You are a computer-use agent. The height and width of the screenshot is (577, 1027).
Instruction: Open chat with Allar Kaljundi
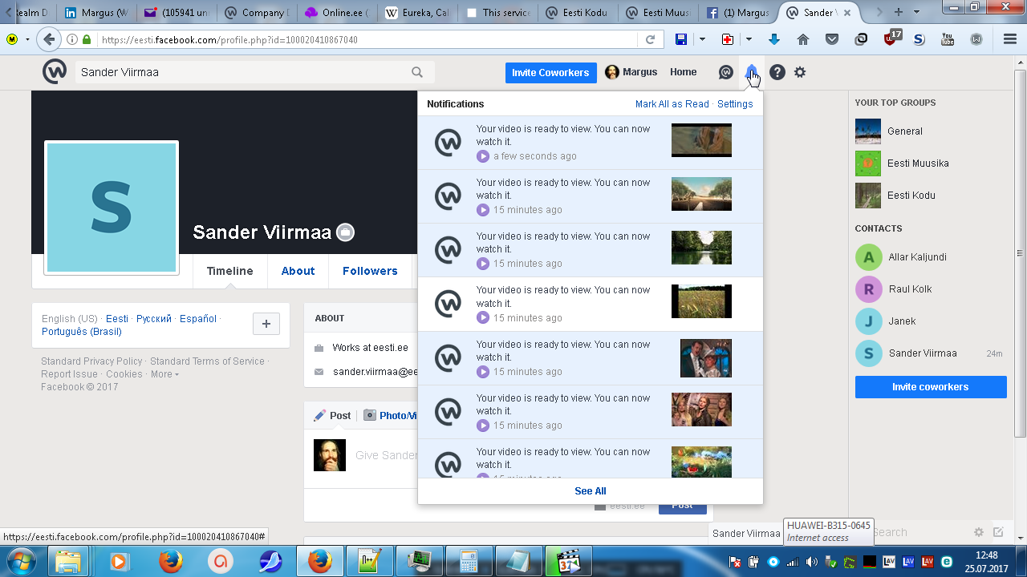[917, 257]
